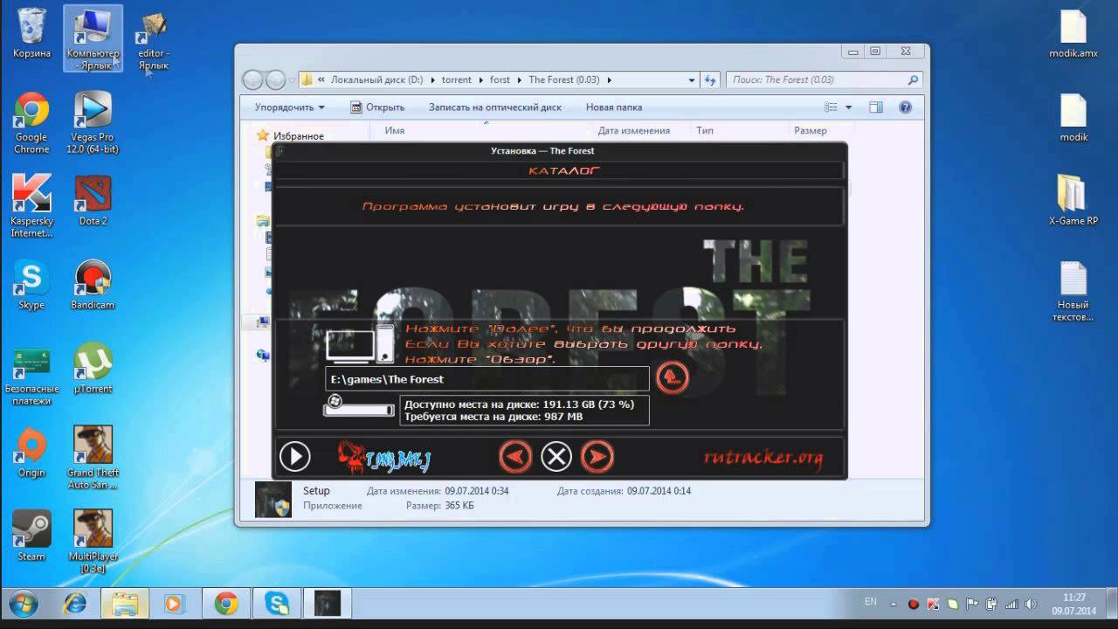Click the install path field E:\games\The Forest
The image size is (1118, 629).
tap(487, 379)
